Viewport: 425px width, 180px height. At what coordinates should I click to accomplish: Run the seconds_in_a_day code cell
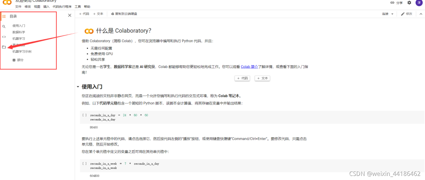point(84,115)
